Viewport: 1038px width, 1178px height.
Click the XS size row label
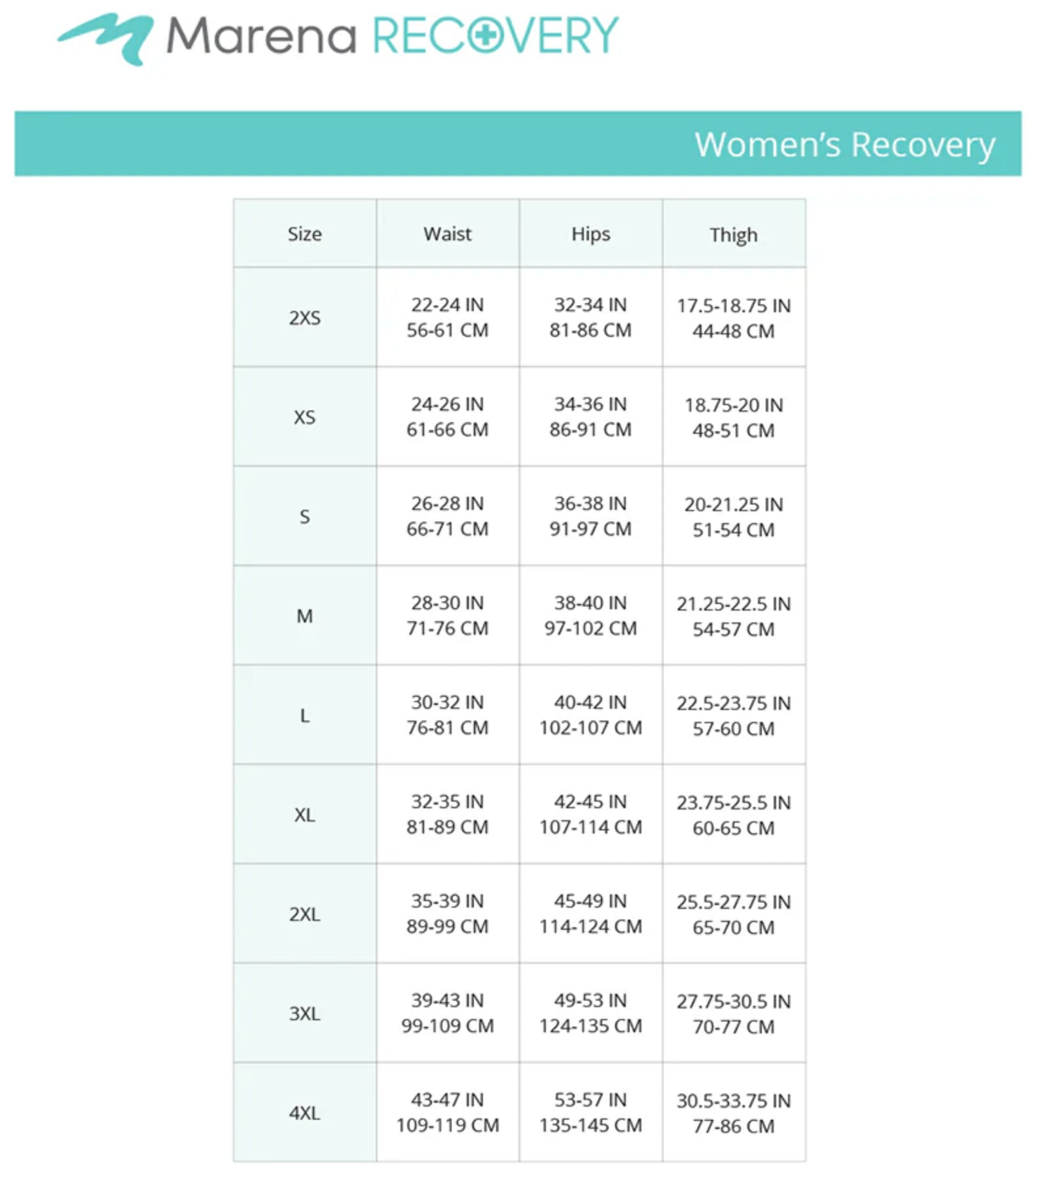(304, 418)
